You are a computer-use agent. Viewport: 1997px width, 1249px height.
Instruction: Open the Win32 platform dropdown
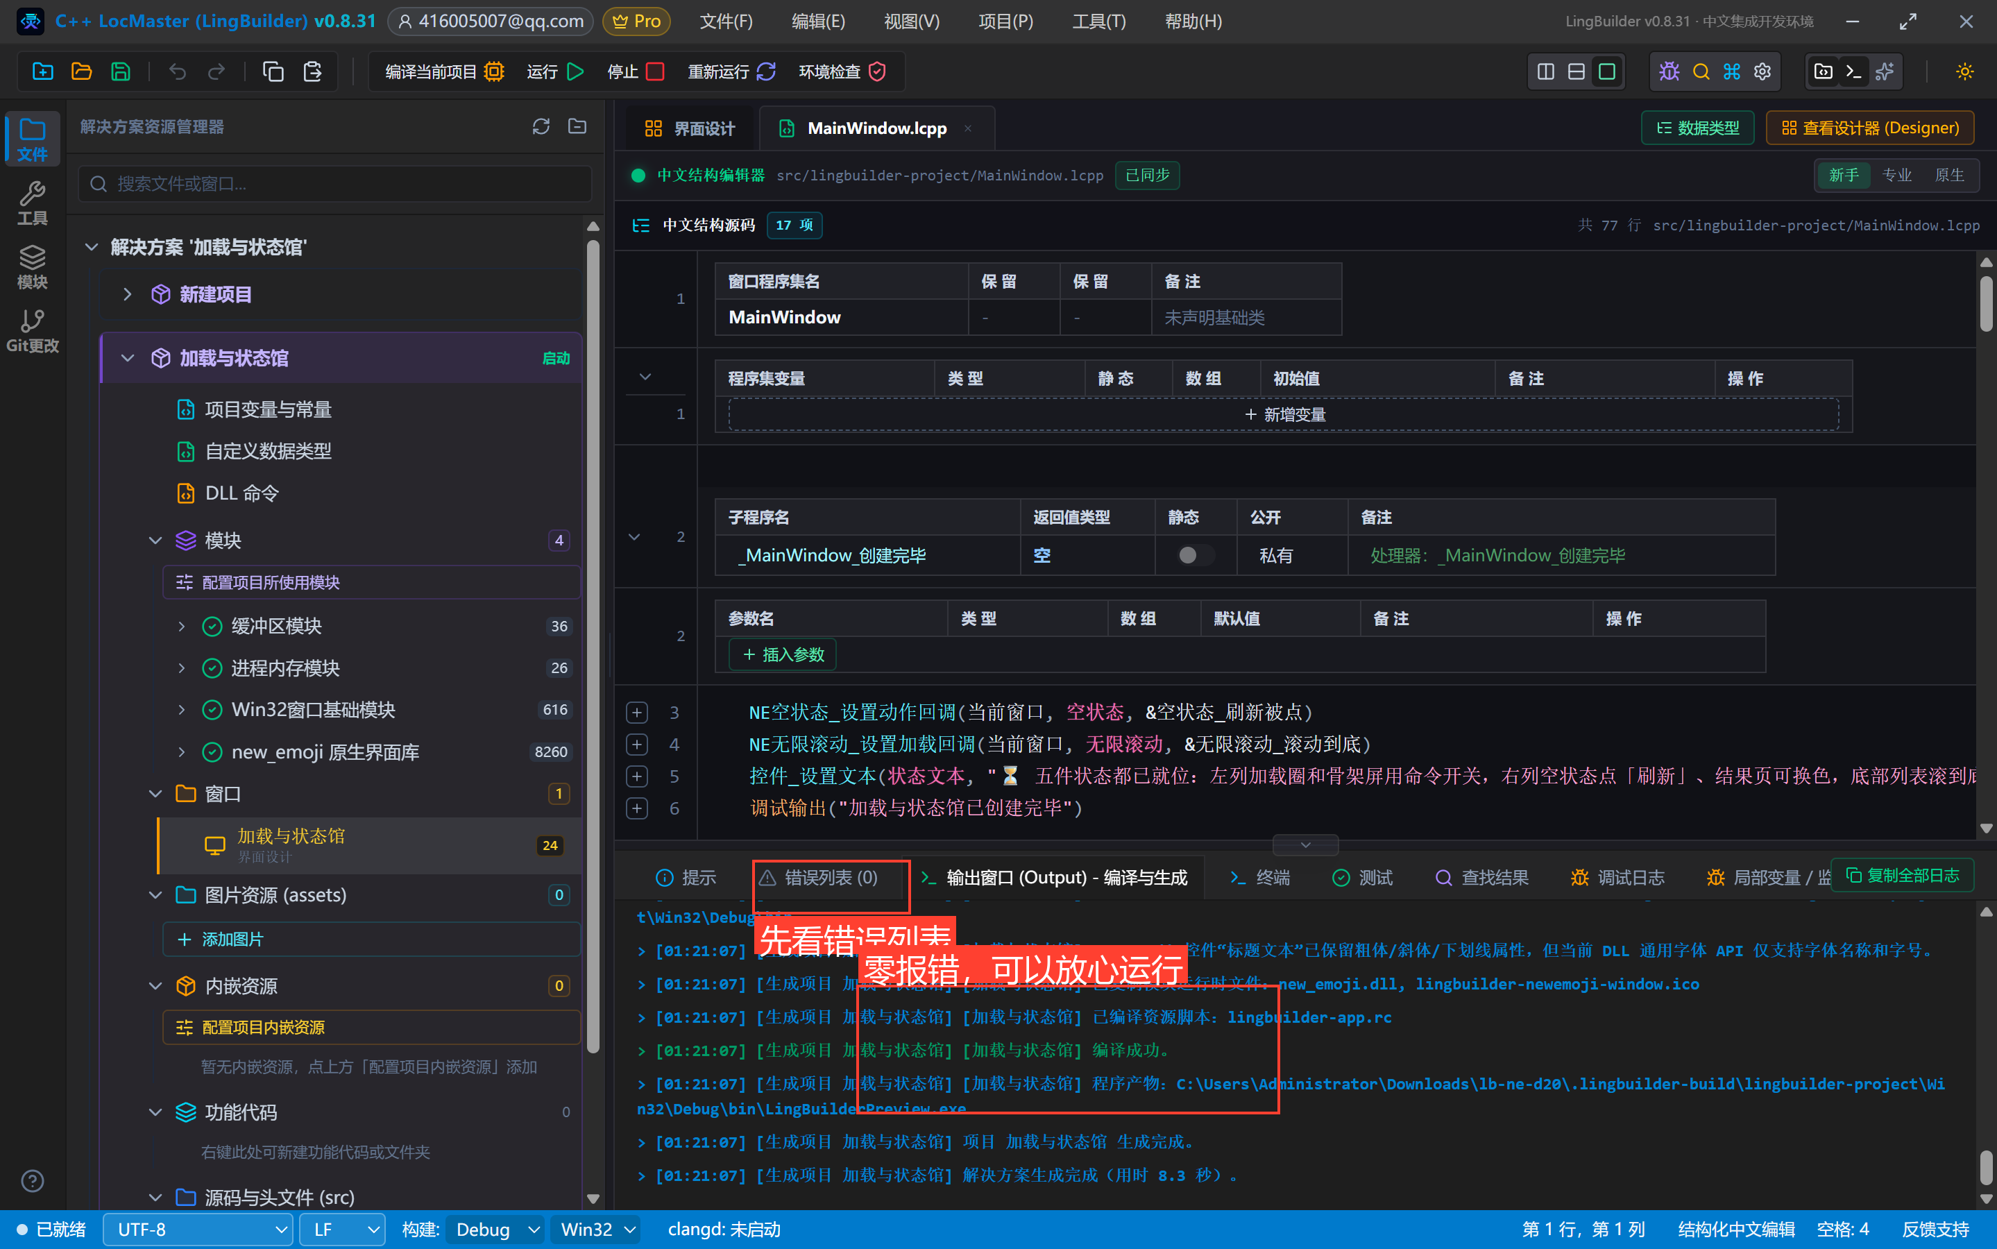point(597,1230)
